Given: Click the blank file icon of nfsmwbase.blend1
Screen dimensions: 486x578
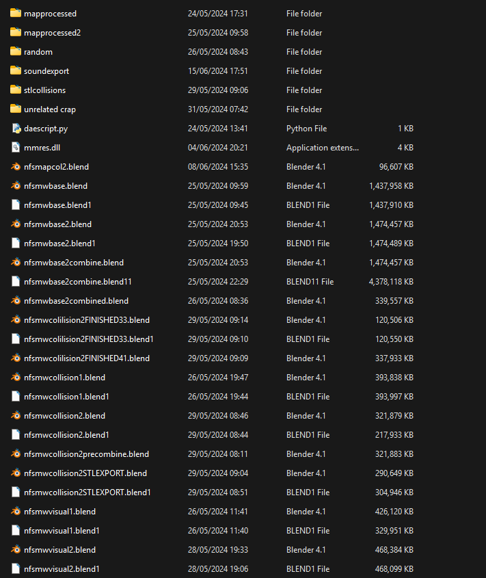Looking at the screenshot, I should 16,205.
